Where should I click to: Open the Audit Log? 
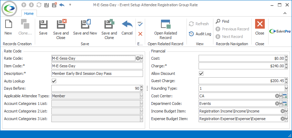(x=200, y=34)
